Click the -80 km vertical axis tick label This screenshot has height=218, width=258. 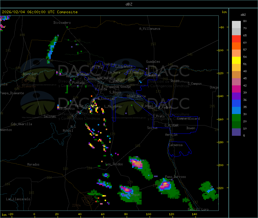pyautogui.click(x=221, y=27)
